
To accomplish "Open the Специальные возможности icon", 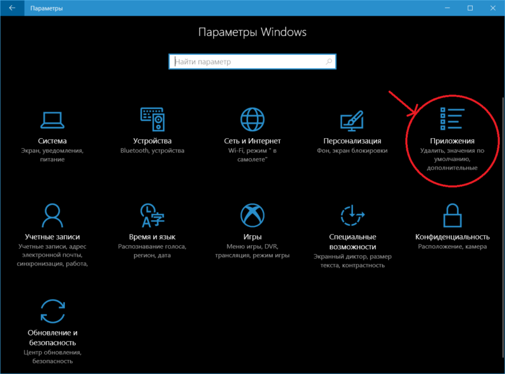I will (352, 215).
